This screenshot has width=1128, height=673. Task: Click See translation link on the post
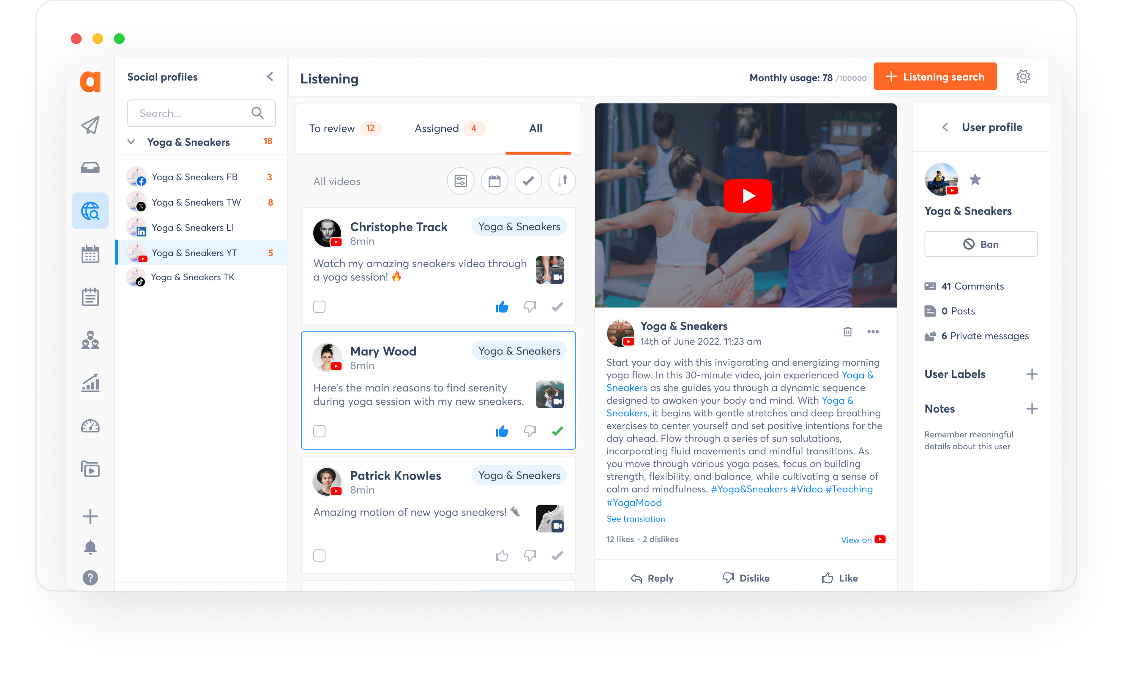636,518
